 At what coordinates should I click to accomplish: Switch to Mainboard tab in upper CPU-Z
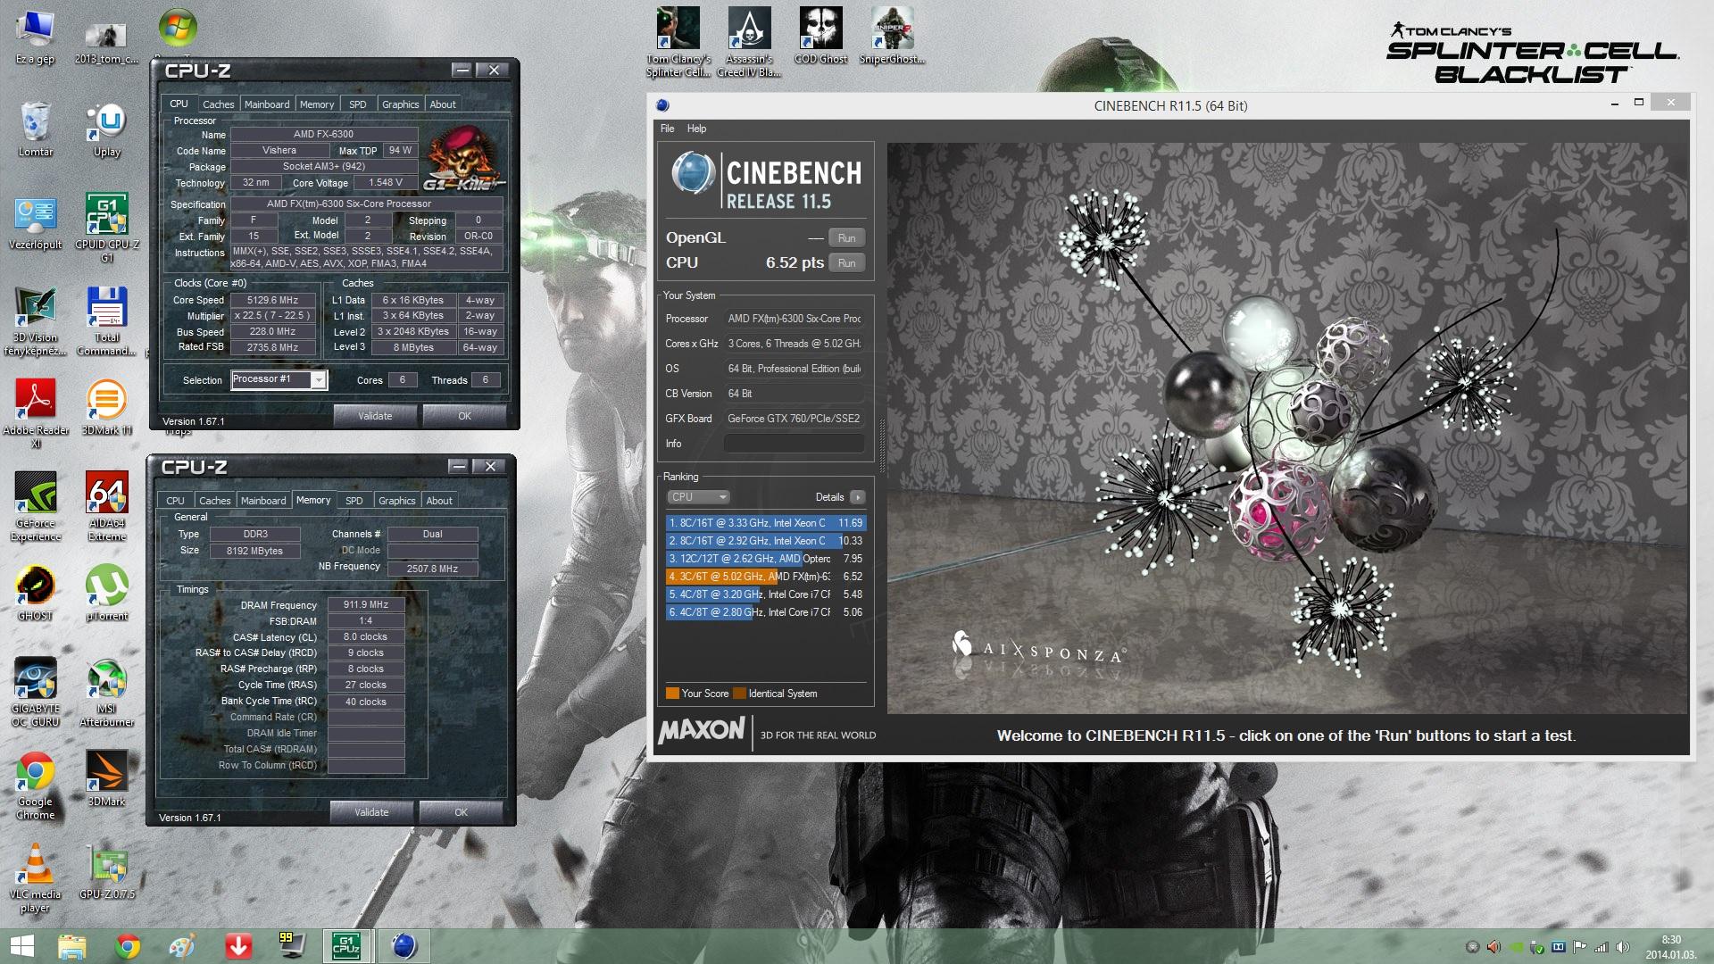(x=267, y=104)
